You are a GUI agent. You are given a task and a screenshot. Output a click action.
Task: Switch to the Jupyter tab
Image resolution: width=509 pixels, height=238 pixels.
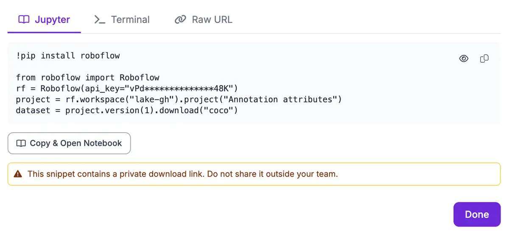coord(44,19)
